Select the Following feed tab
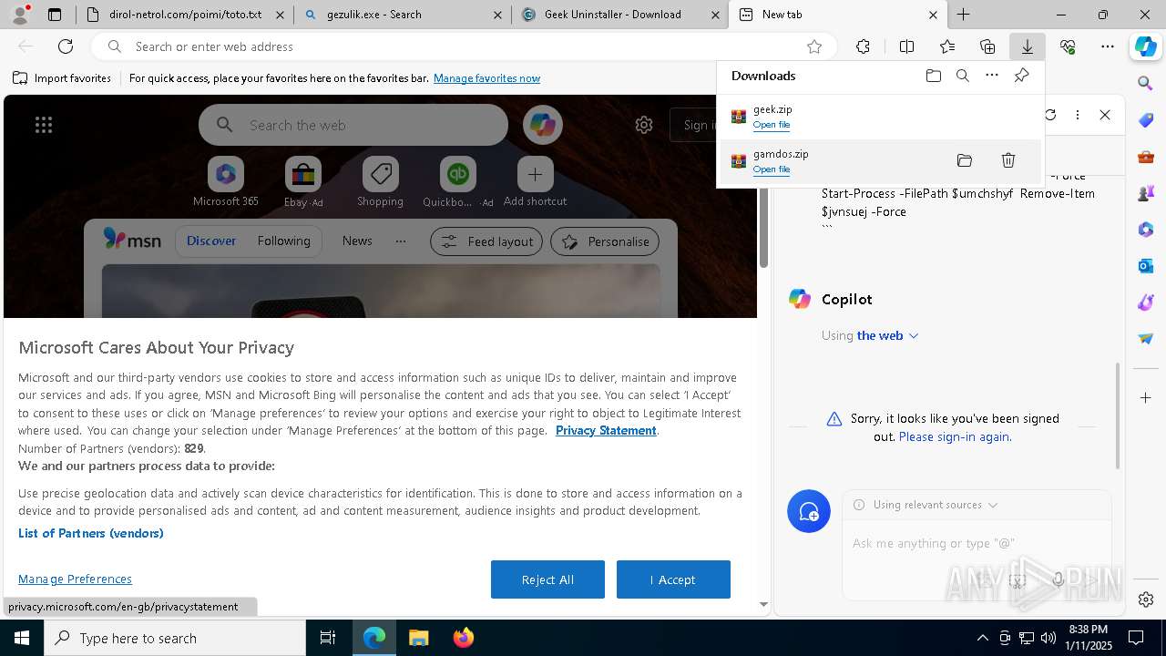The width and height of the screenshot is (1166, 656). pyautogui.click(x=283, y=241)
